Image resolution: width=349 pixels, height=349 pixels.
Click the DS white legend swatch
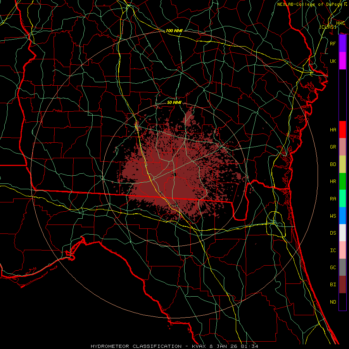pos(342,233)
